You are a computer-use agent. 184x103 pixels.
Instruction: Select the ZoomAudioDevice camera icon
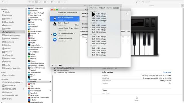coord(55,40)
